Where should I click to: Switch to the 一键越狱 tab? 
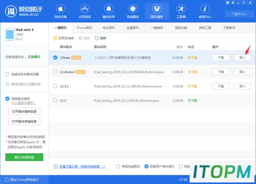157,28
